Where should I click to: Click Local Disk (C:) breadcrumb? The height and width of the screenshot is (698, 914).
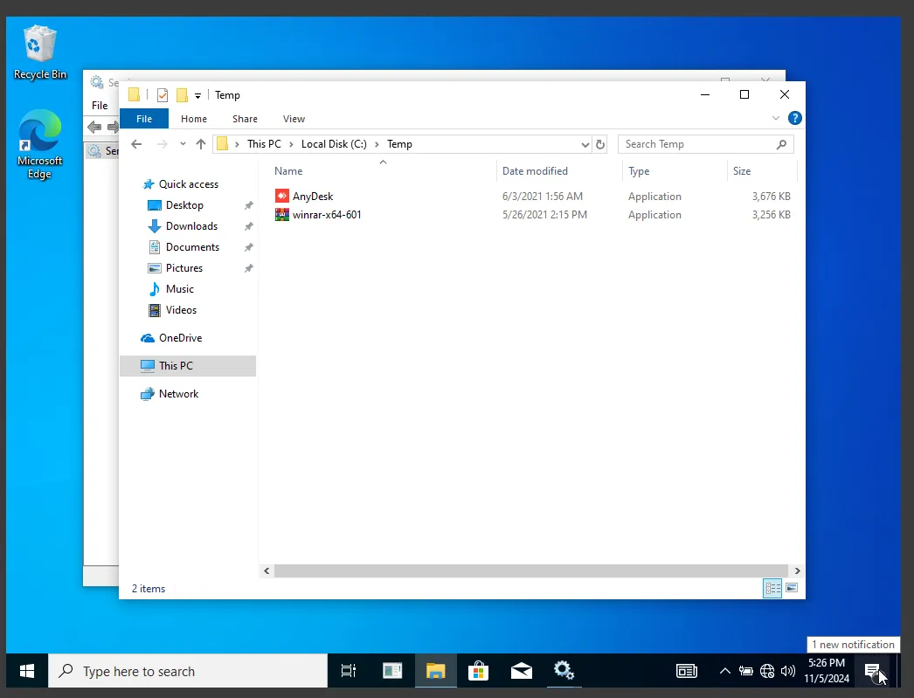334,144
